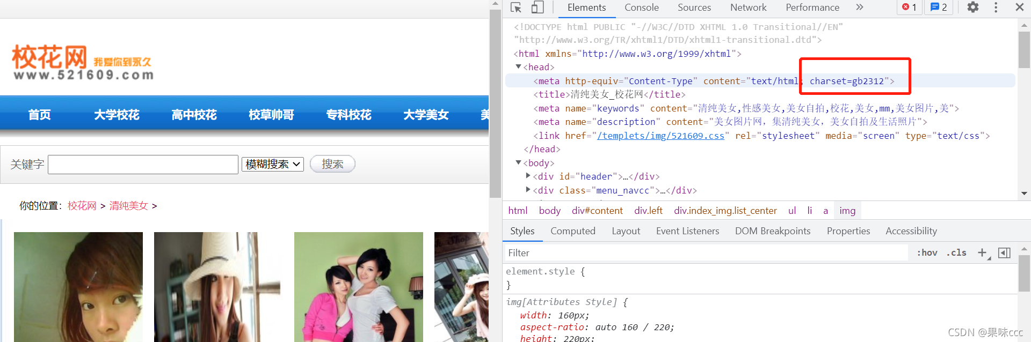Select the Layout subtab
1031x342 pixels.
coord(626,231)
